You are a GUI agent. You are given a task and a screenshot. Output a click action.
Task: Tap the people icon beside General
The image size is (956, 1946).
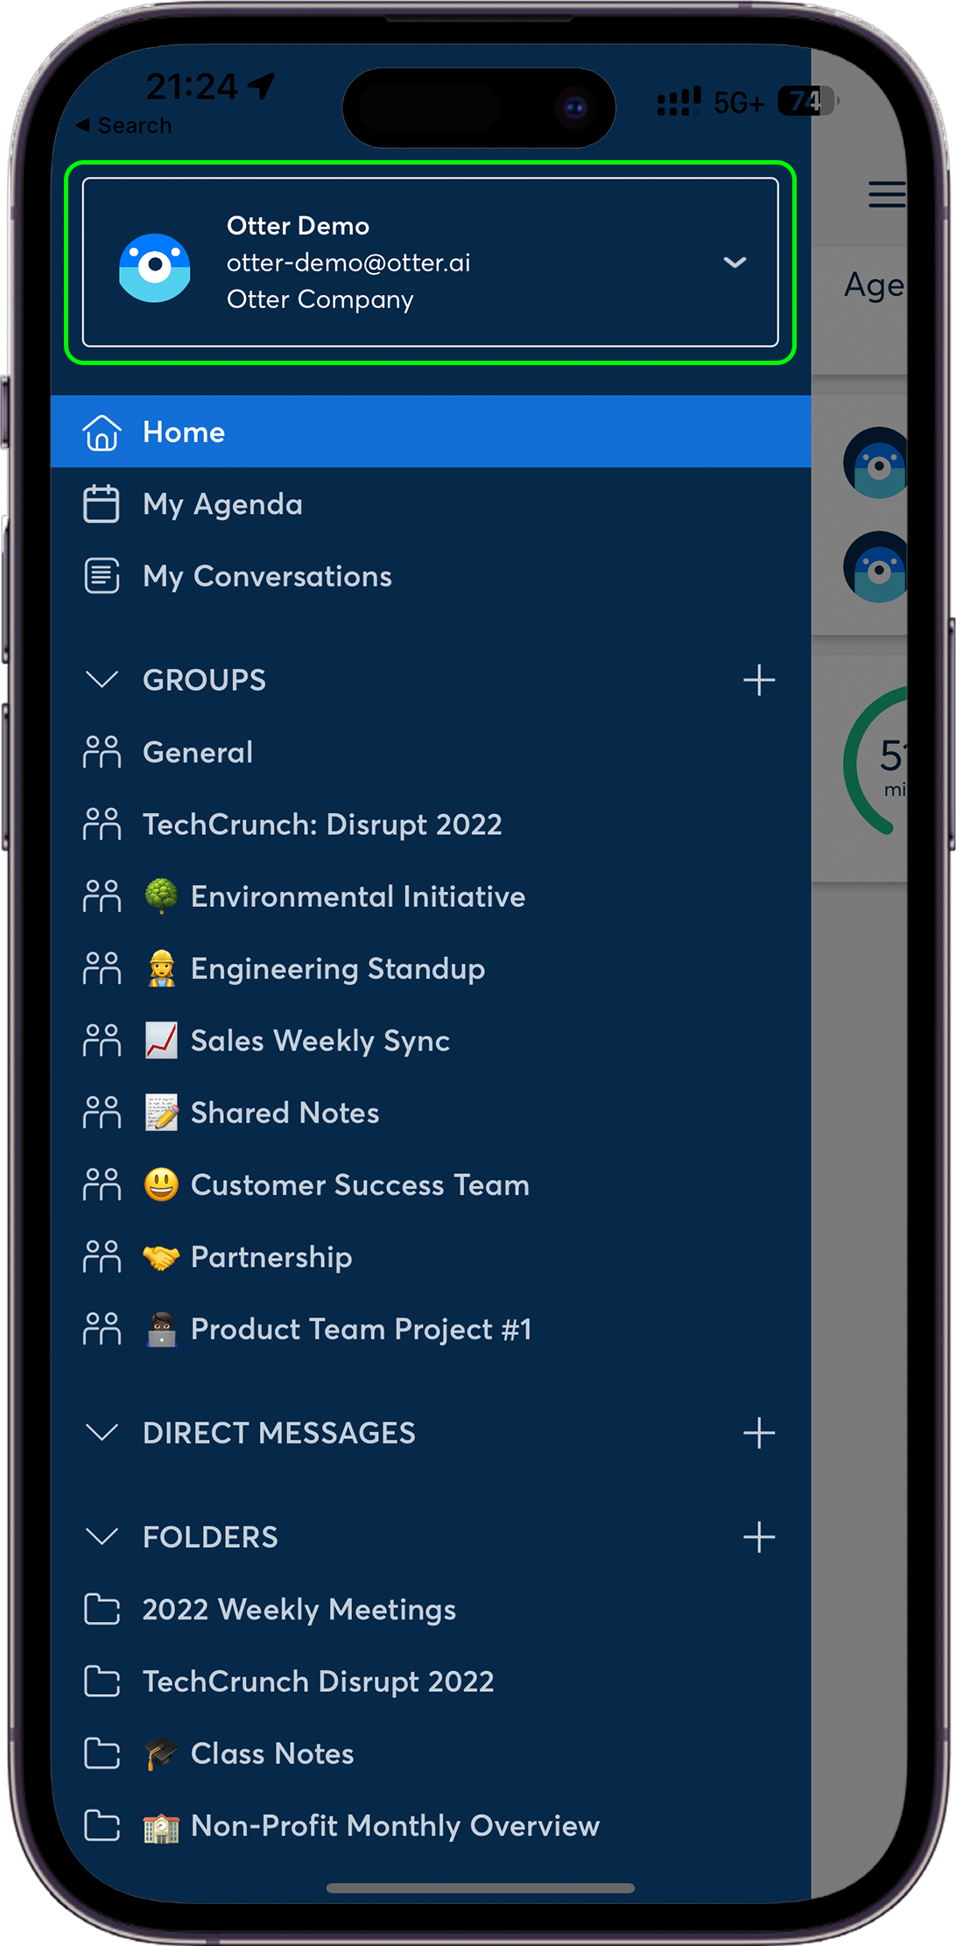tap(102, 752)
